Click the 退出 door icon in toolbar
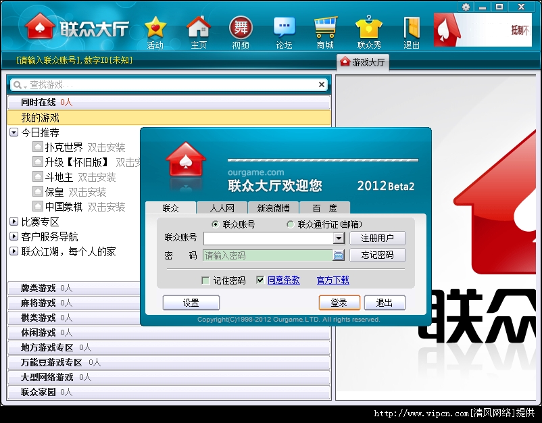The width and height of the screenshot is (542, 423). 412,32
